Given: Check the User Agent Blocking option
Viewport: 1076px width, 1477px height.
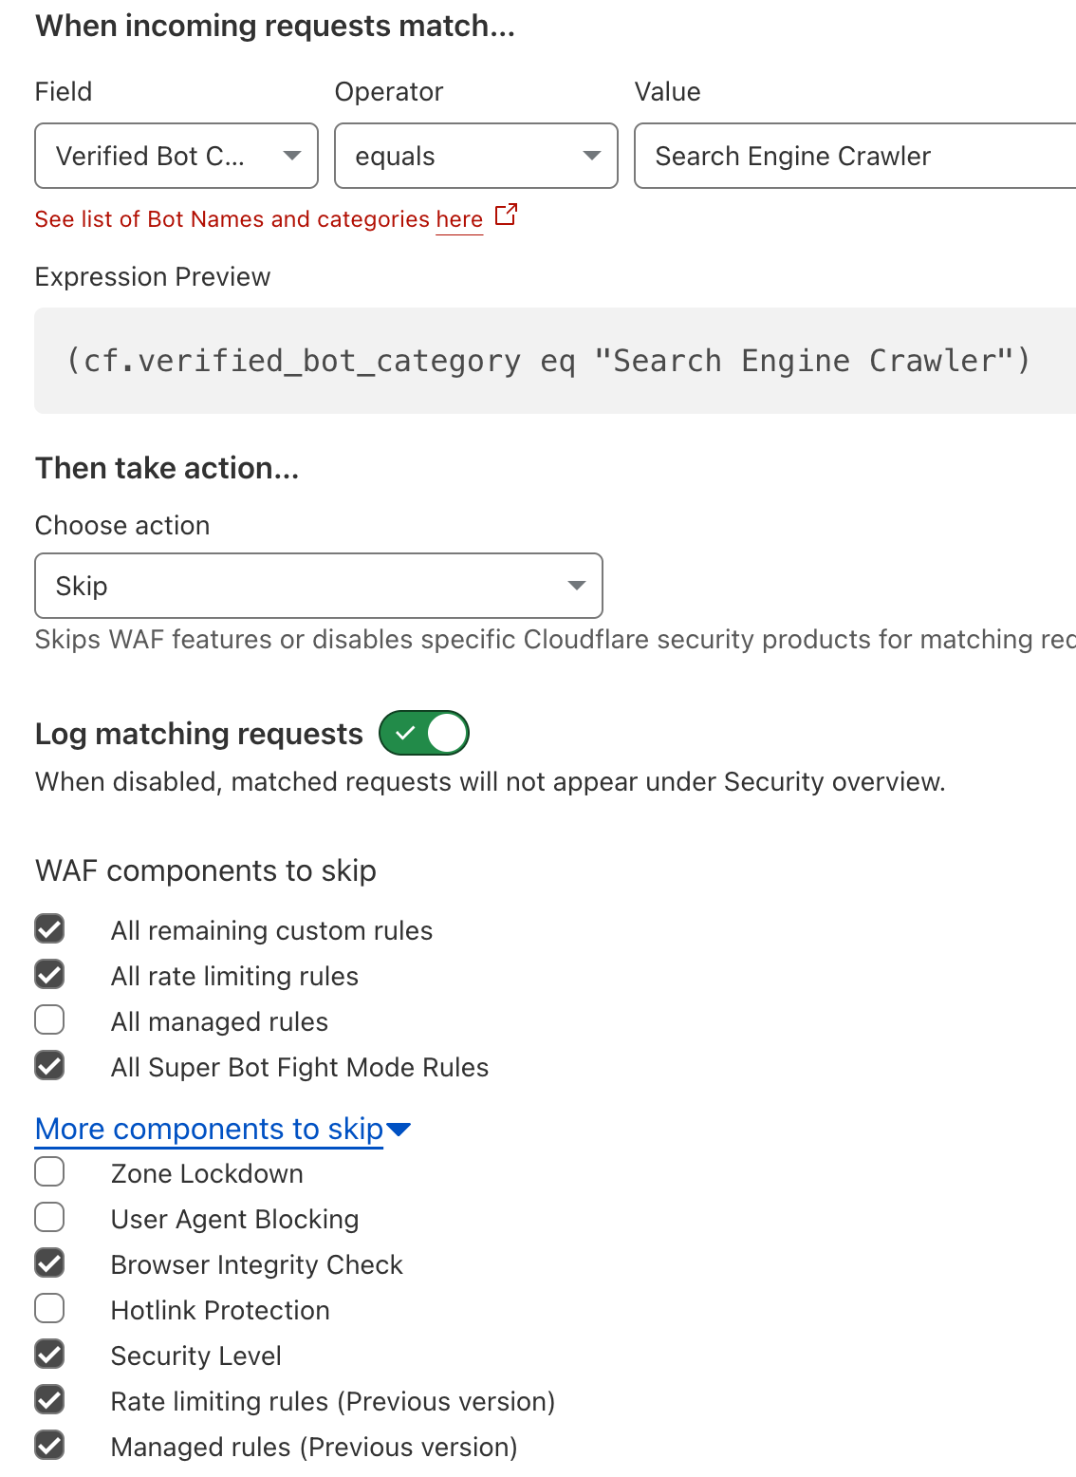Looking at the screenshot, I should click(49, 1218).
